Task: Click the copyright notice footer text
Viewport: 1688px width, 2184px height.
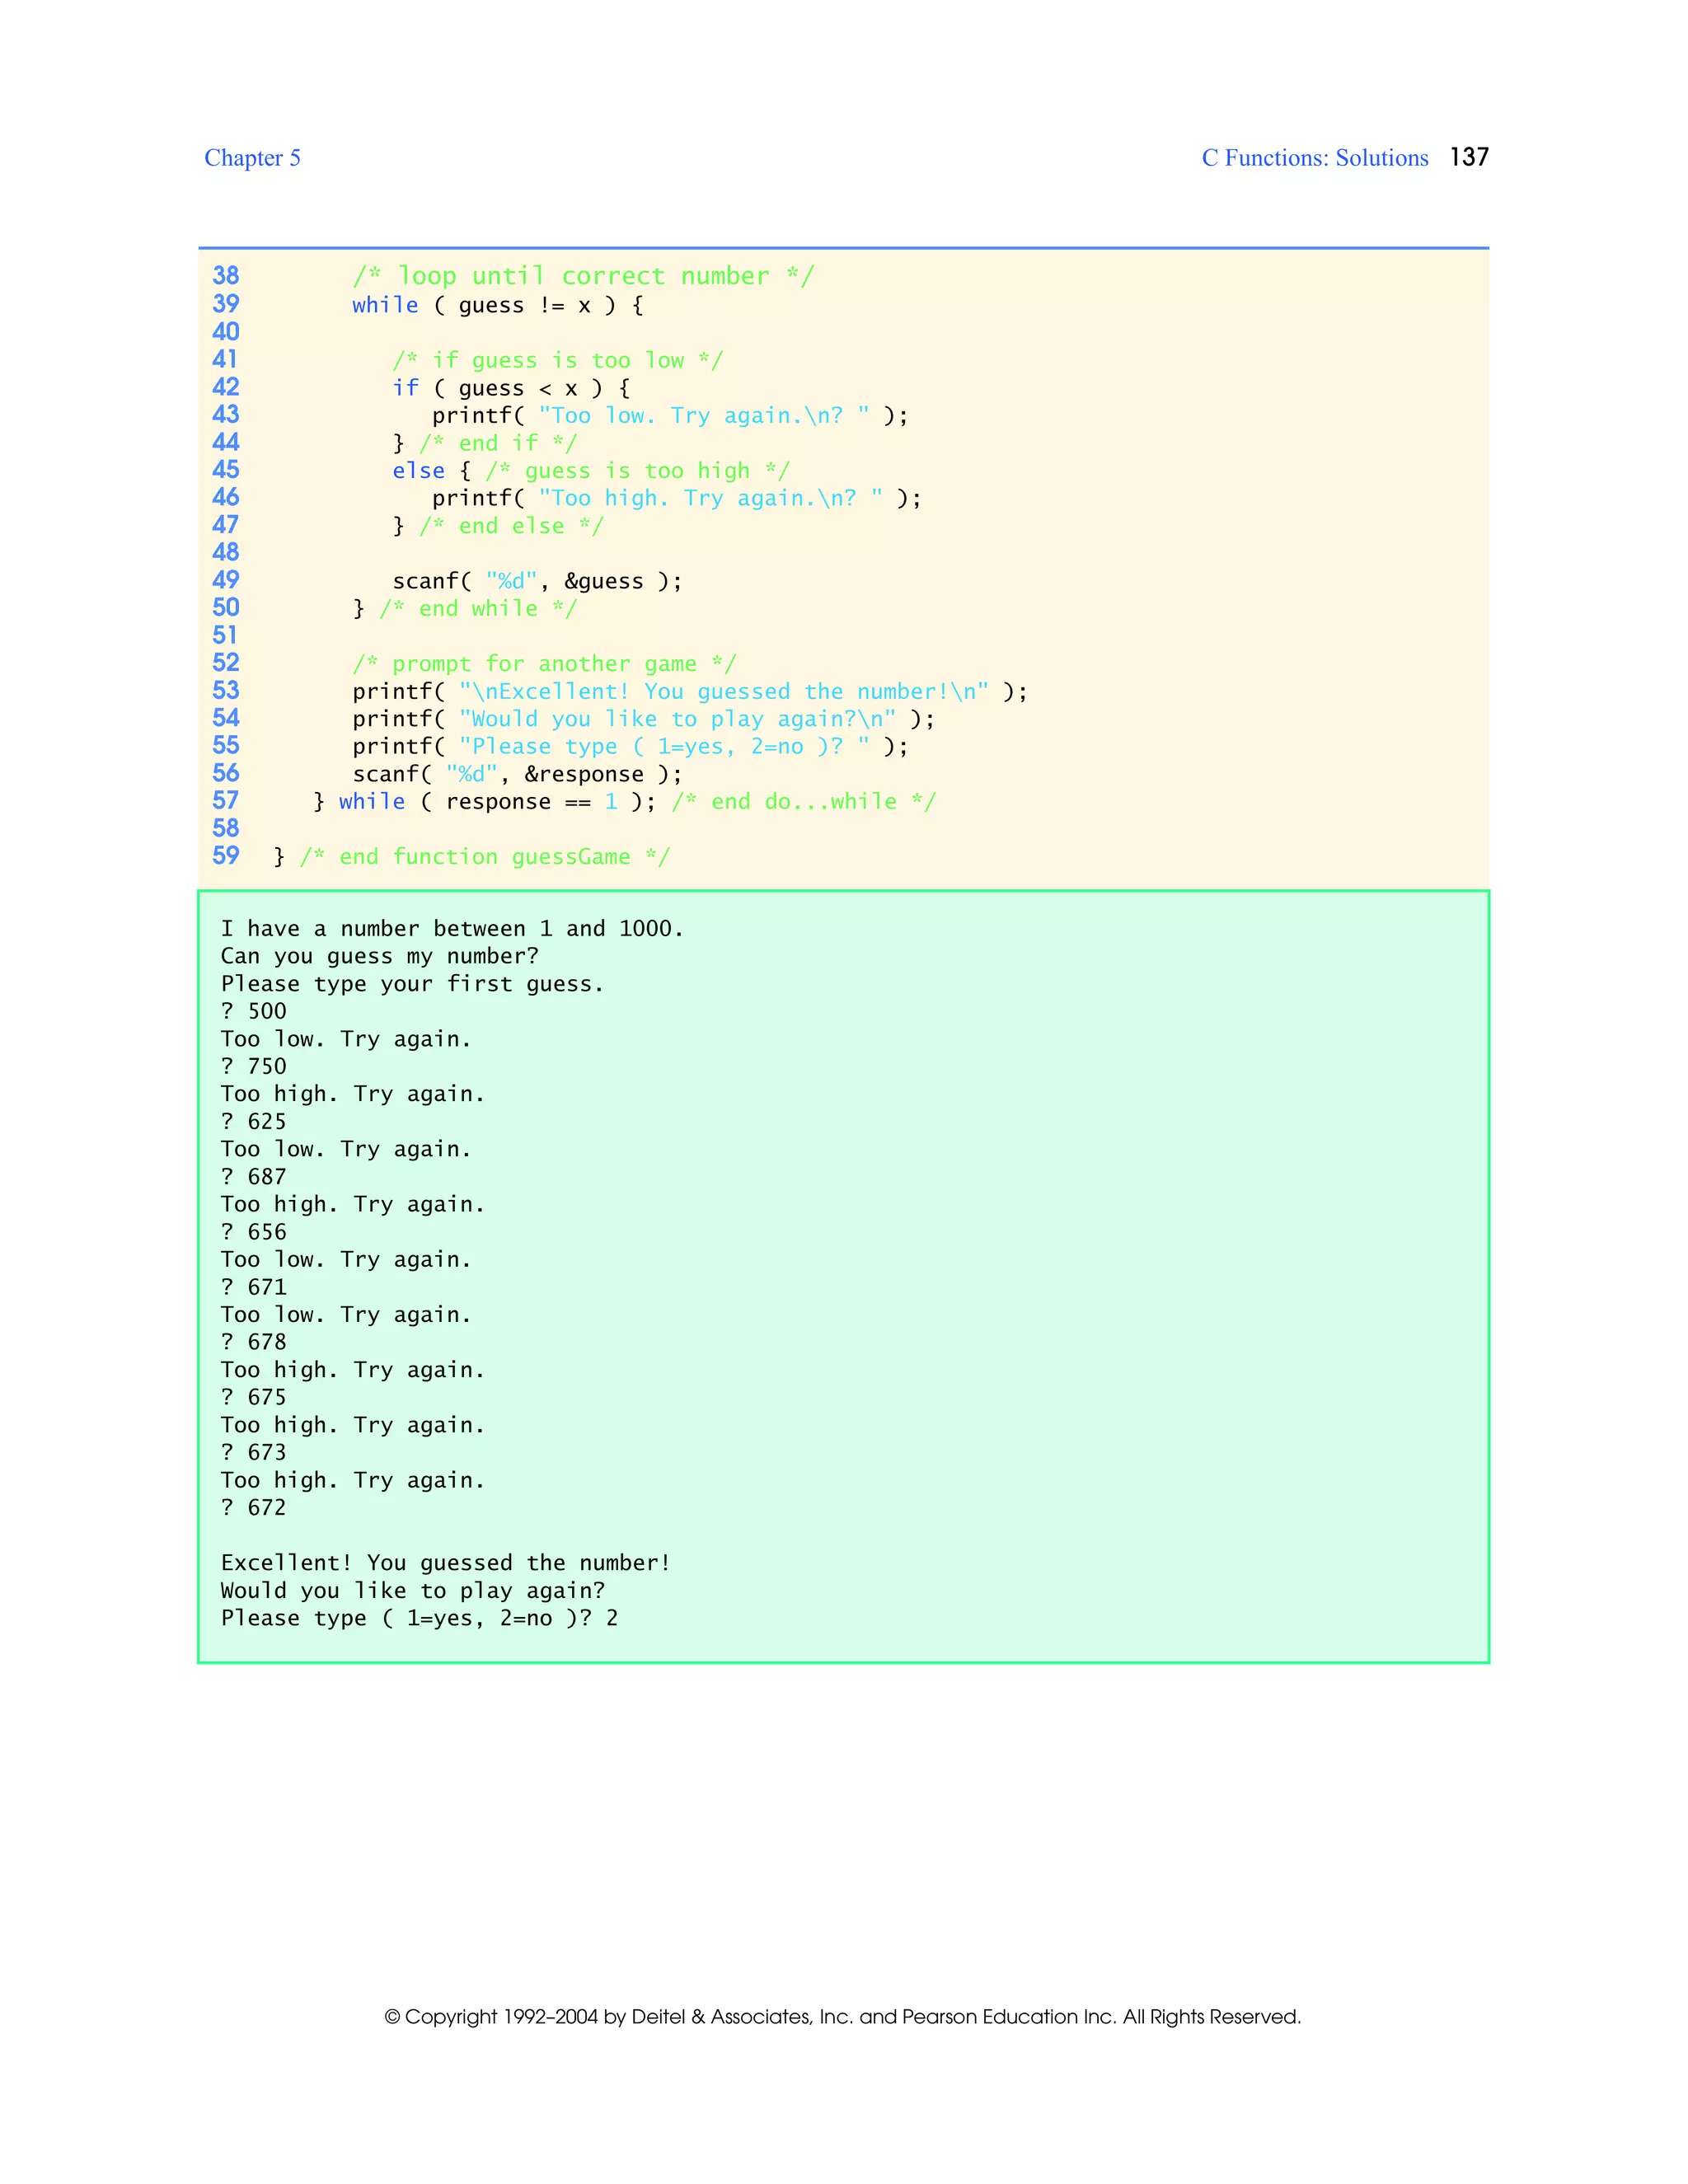Action: pos(843,2017)
